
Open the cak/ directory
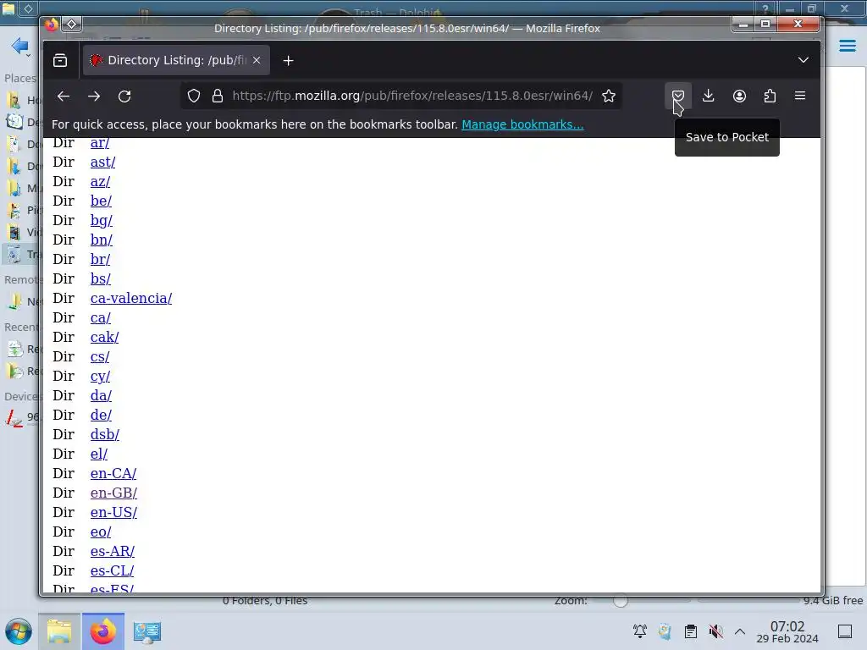click(104, 337)
